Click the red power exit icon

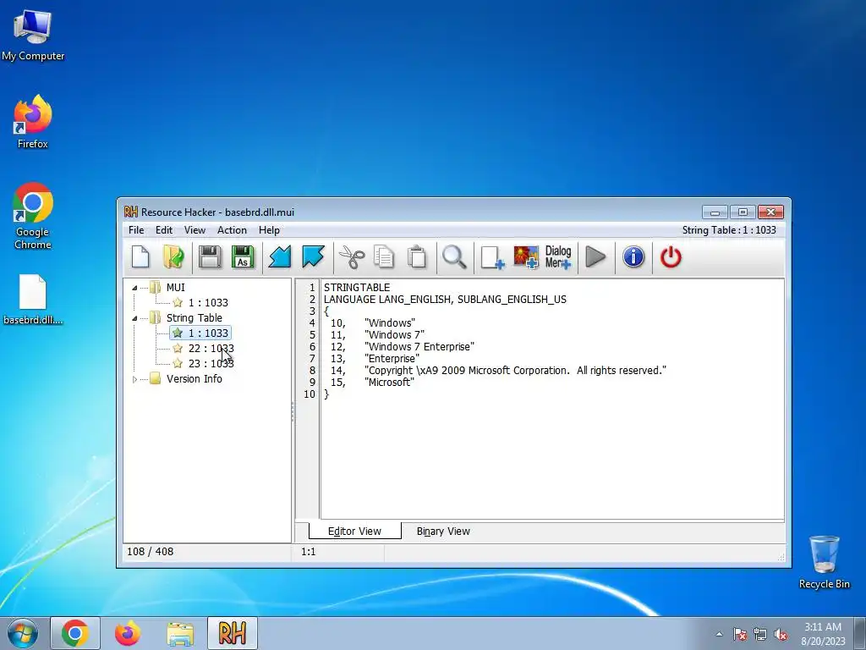(x=671, y=257)
